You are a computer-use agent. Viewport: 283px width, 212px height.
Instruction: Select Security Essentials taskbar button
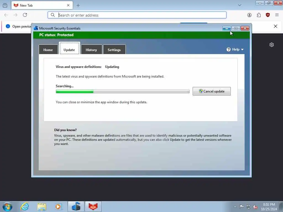[x=76, y=206]
